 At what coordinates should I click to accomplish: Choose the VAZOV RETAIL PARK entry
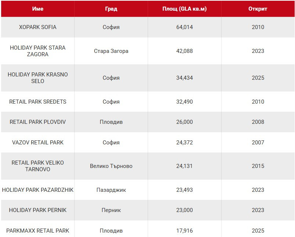tap(37, 143)
